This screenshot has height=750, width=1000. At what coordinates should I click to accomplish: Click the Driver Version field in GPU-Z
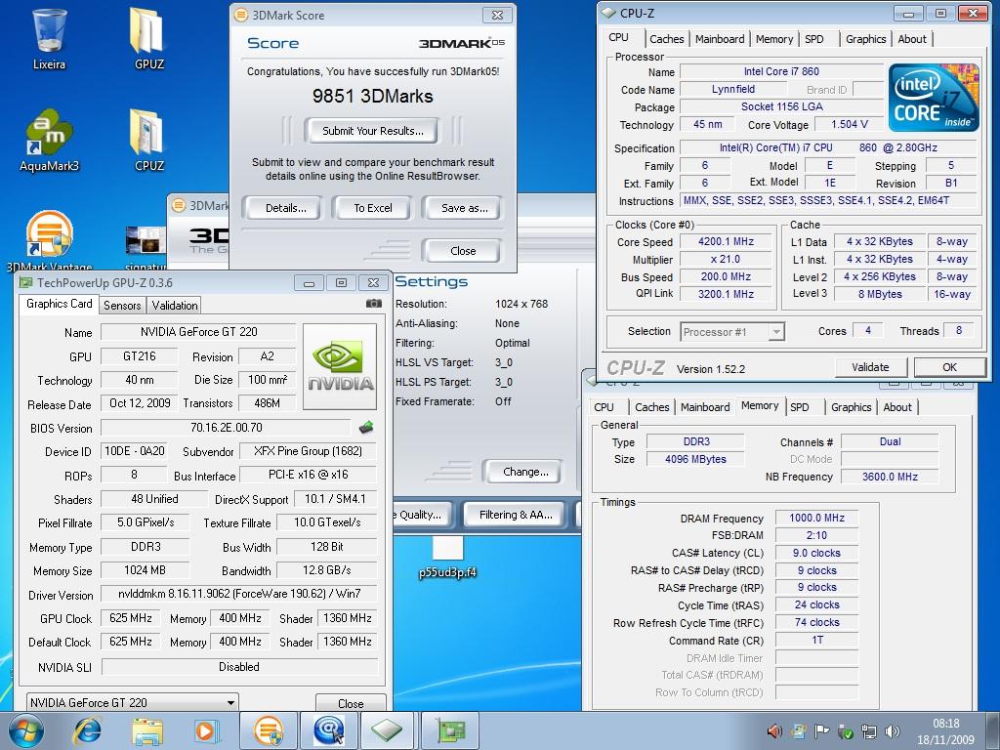point(238,594)
